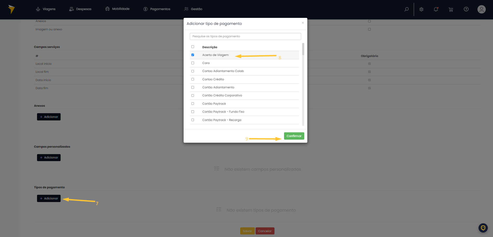Screen dimensions: 493x237
Task: Toggle the Local fim obrigatório checkbox
Action: 369,72
